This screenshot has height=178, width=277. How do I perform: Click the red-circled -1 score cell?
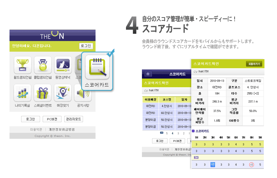coord(251,164)
